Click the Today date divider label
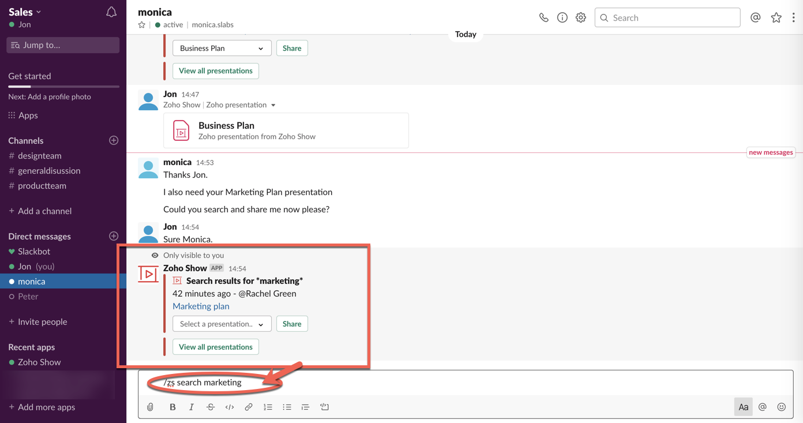The image size is (803, 423). [x=466, y=34]
